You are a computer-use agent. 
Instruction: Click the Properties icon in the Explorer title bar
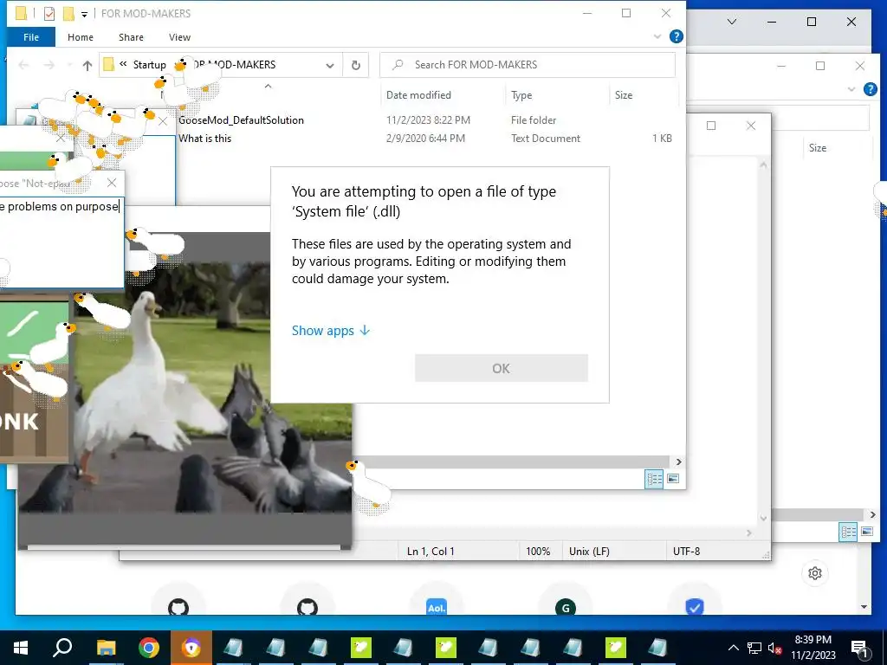(x=49, y=13)
